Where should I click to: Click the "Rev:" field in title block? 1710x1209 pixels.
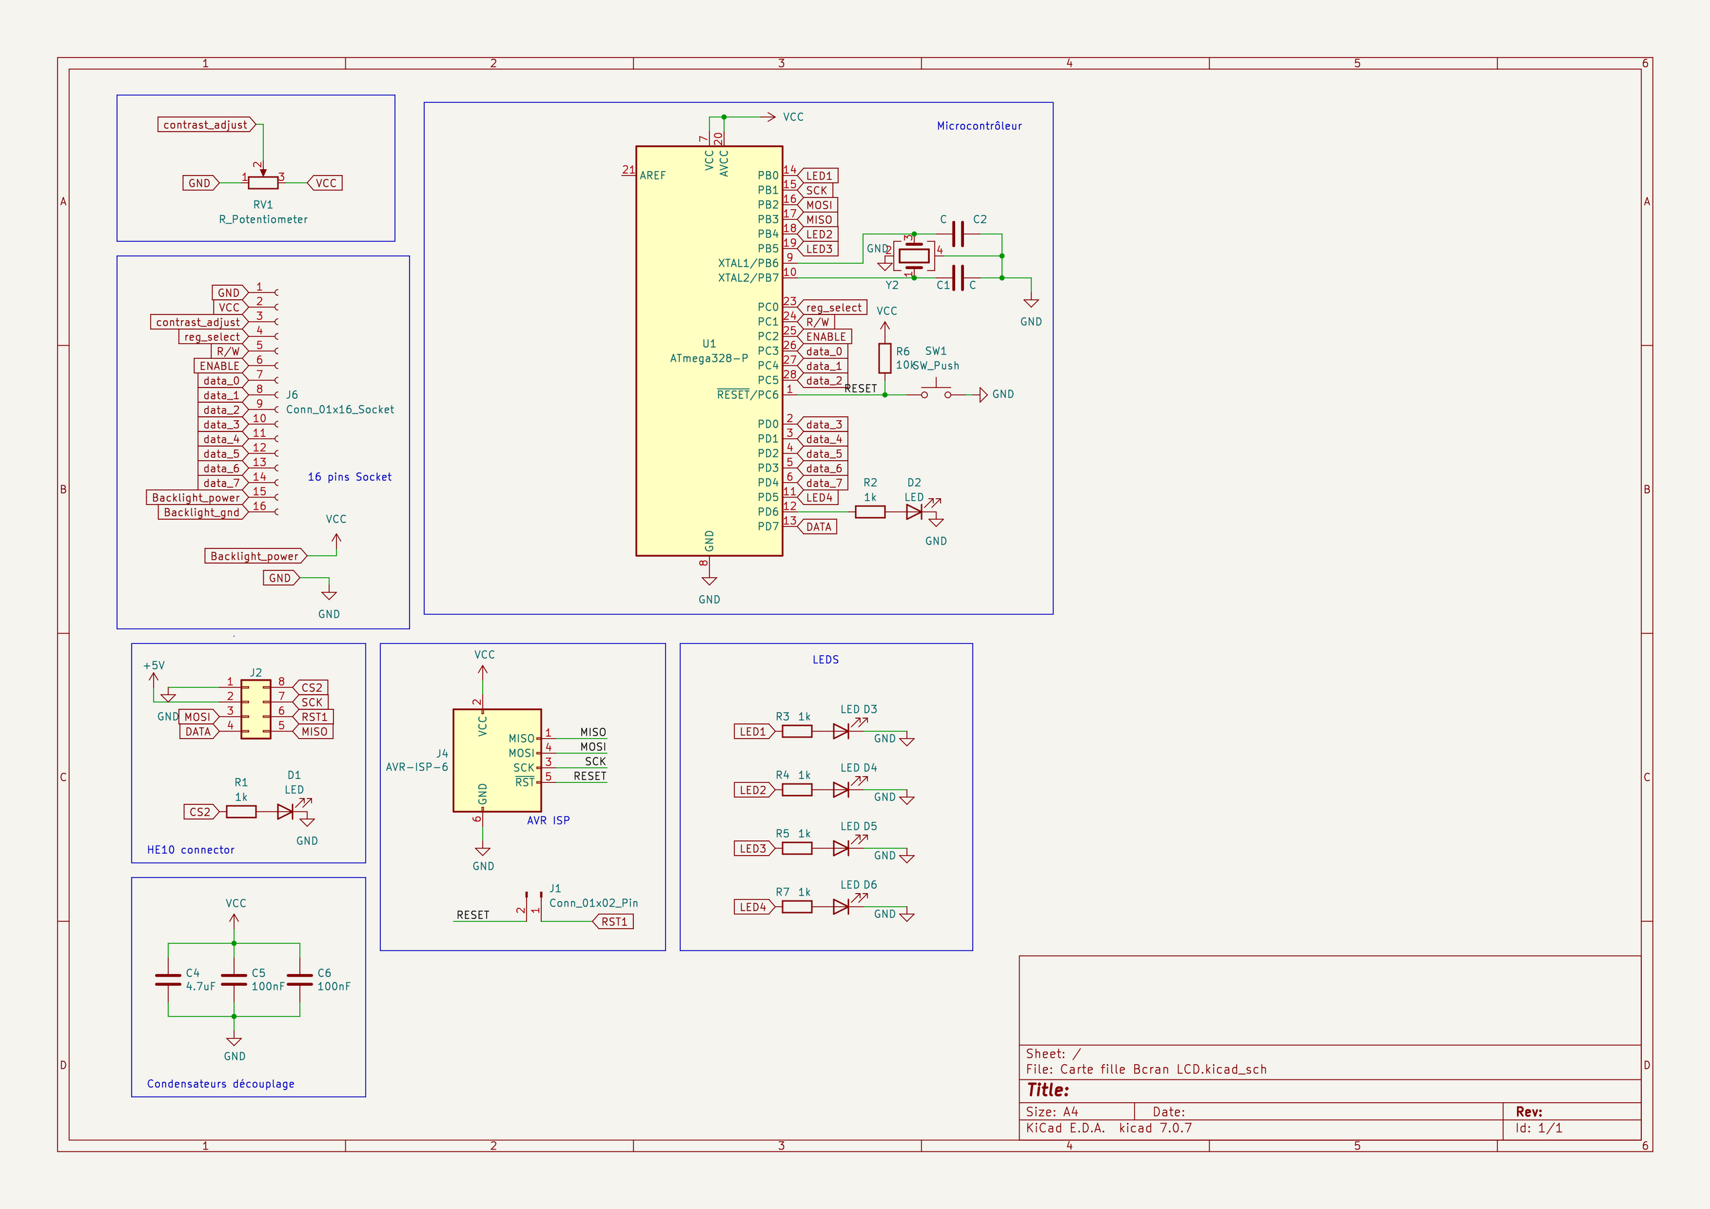[x=1529, y=1111]
